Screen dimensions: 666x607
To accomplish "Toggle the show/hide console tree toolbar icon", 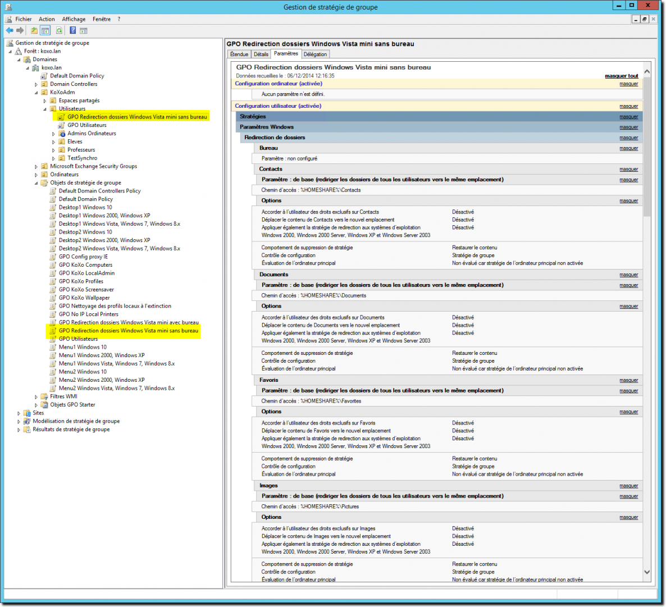I will [45, 30].
